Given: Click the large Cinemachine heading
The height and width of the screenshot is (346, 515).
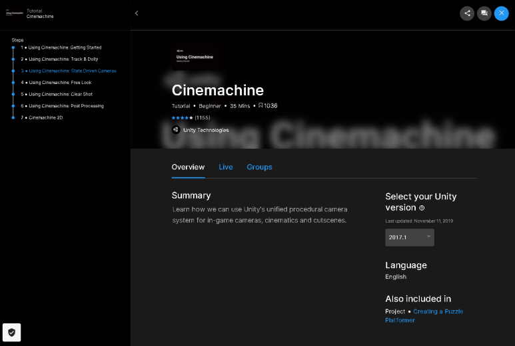Looking at the screenshot, I should 218,91.
